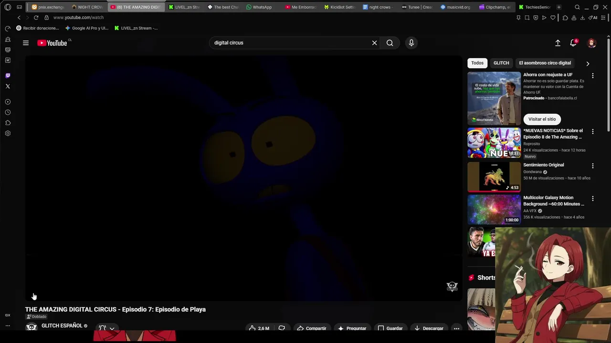Open the AI assistant toolbar button

pyautogui.click(x=593, y=18)
